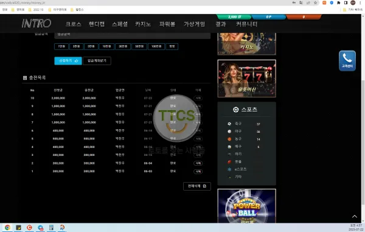Select the 5만원 amount button

(91, 46)
